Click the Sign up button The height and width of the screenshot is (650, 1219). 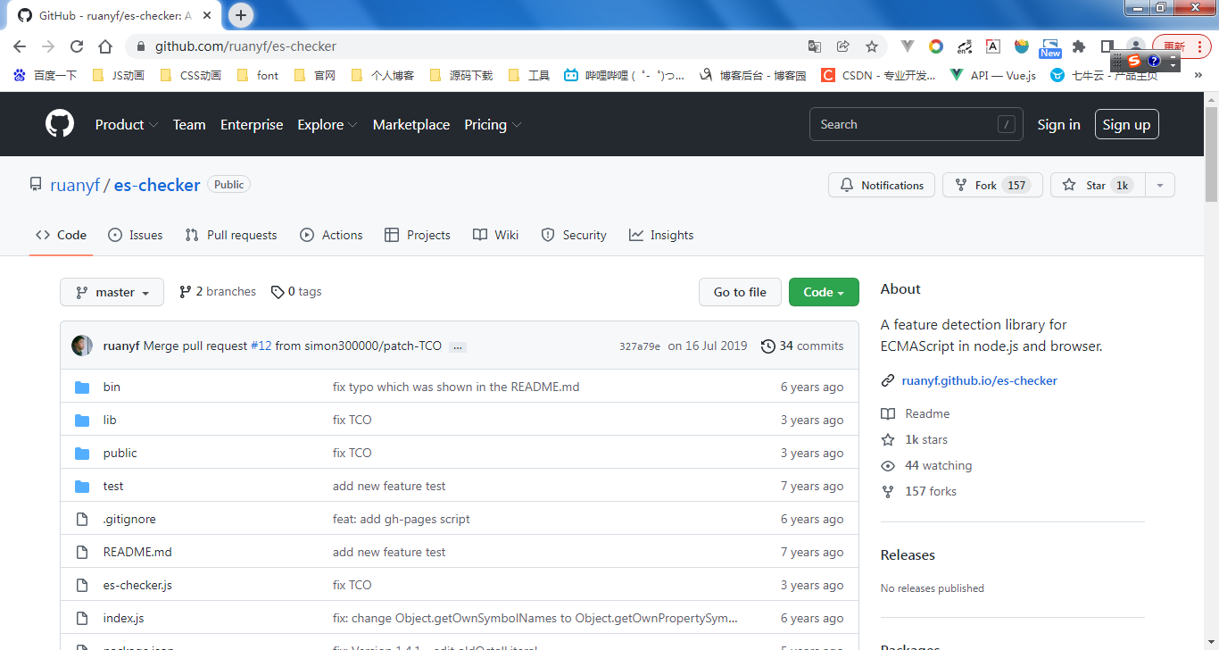(1126, 125)
